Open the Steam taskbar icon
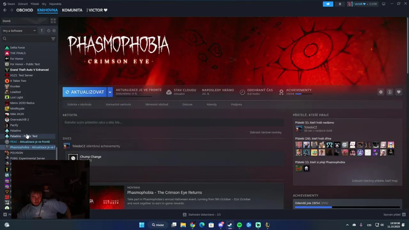This screenshot has width=409, height=230. 230,225
